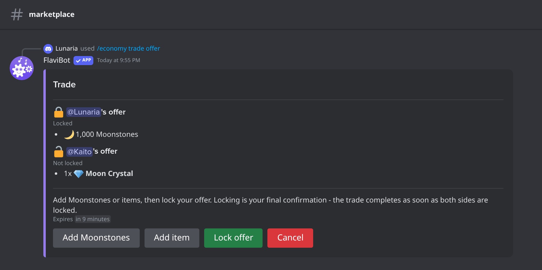Click the 'in 9 minutes' expiry time
Viewport: 542px width, 270px height.
(x=93, y=219)
